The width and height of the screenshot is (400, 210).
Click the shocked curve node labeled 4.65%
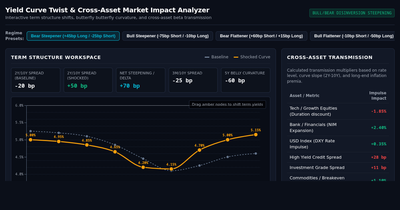115,152
